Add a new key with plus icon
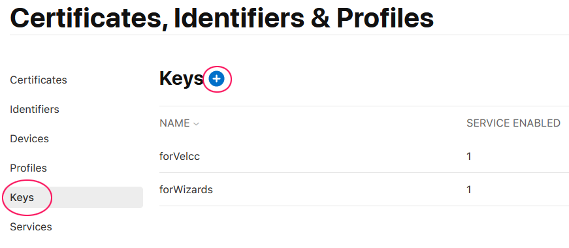Image resolution: width=569 pixels, height=248 pixels. click(x=217, y=79)
